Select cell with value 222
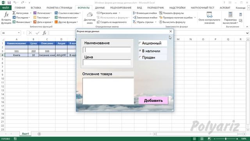Image resolution: width=250 pixels, height=141 pixels. tap(33, 51)
